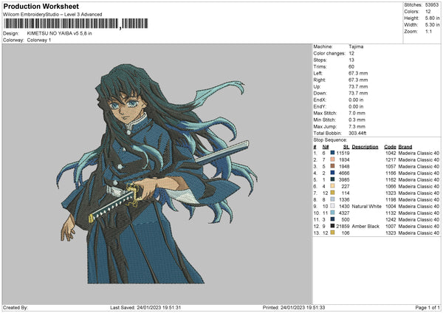The image size is (443, 313).
Task: Click the Zoom value '1:1'
Action: coord(428,31)
